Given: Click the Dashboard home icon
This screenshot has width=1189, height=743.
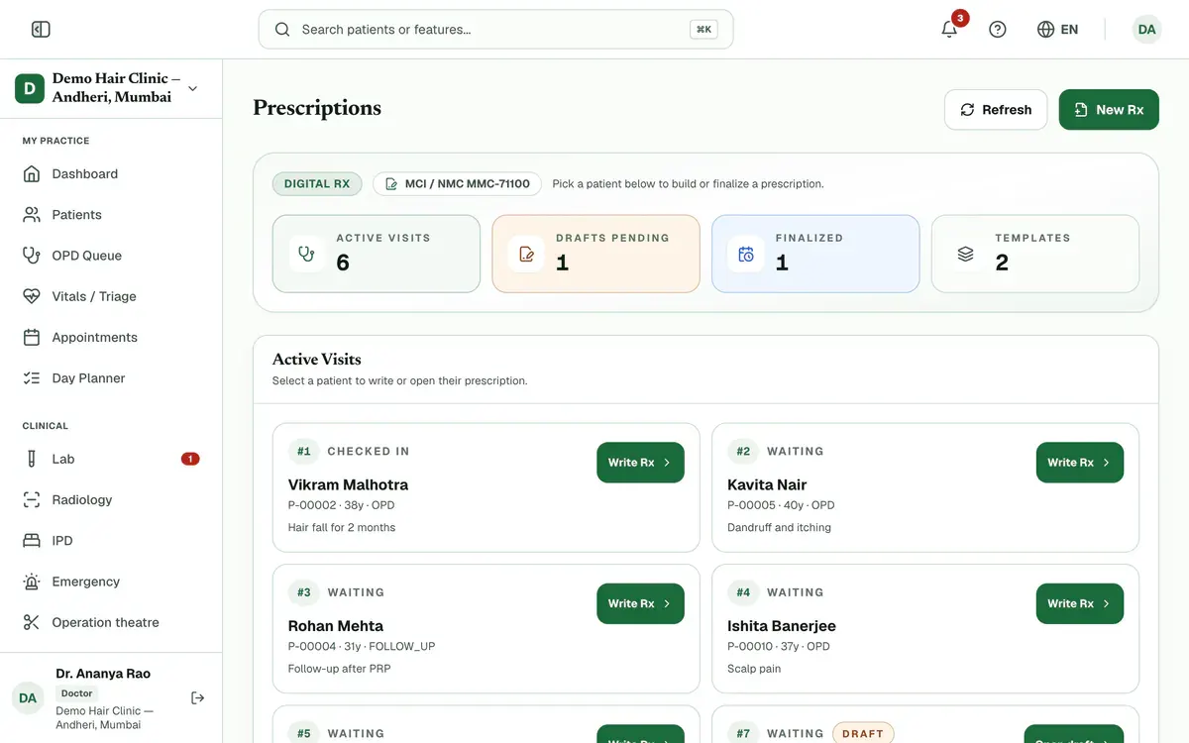Looking at the screenshot, I should 32,174.
